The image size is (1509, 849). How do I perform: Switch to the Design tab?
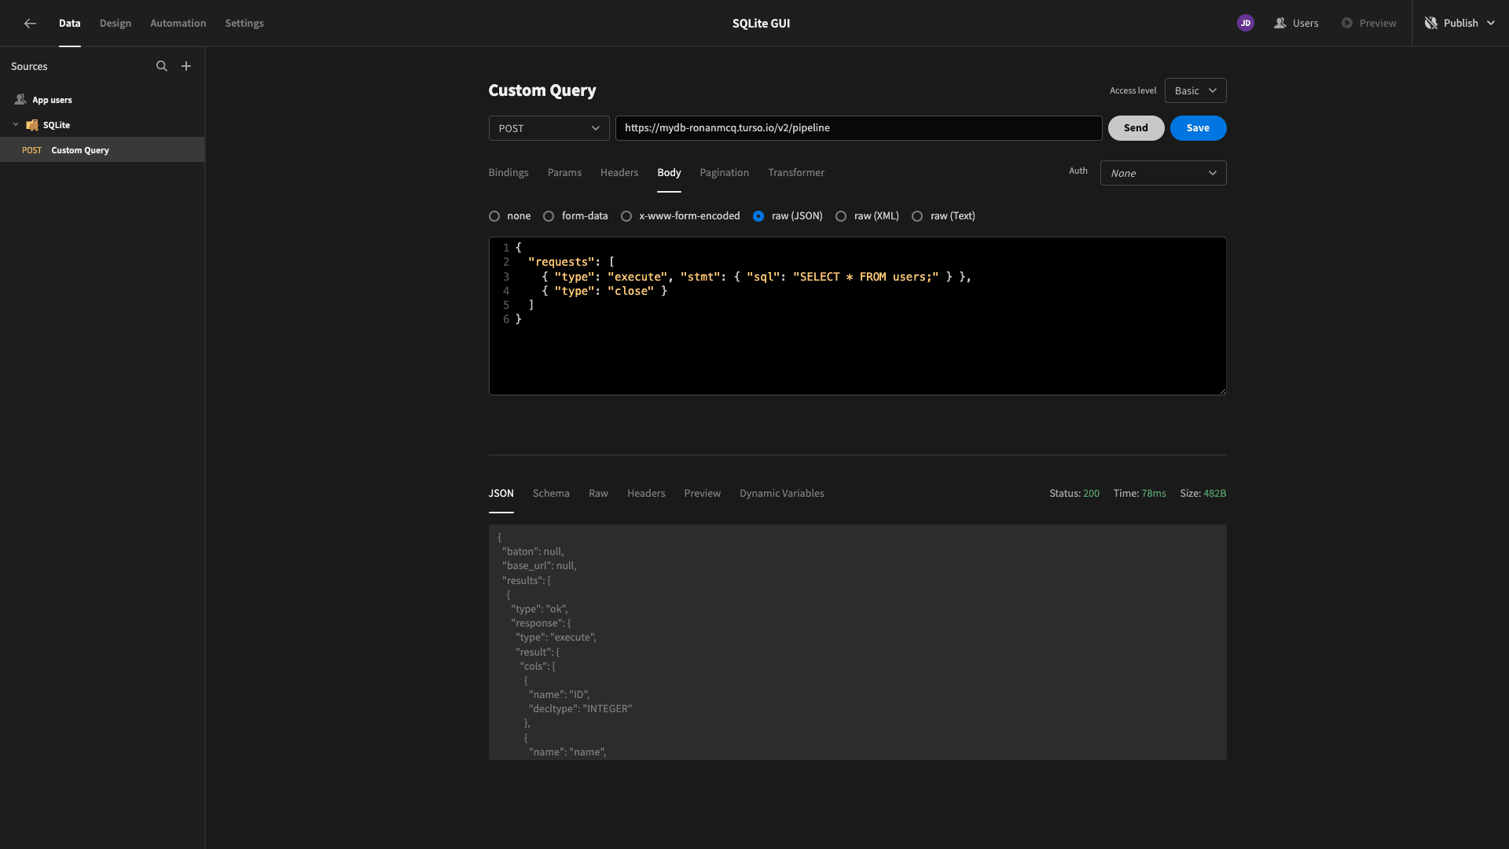(116, 24)
